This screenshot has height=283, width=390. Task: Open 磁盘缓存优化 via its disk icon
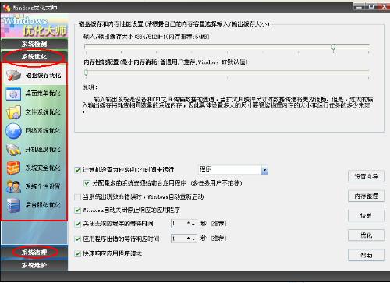tap(13, 76)
